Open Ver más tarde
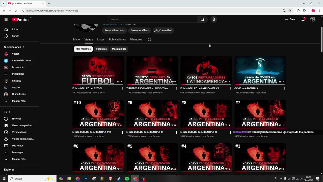 tap(20, 132)
